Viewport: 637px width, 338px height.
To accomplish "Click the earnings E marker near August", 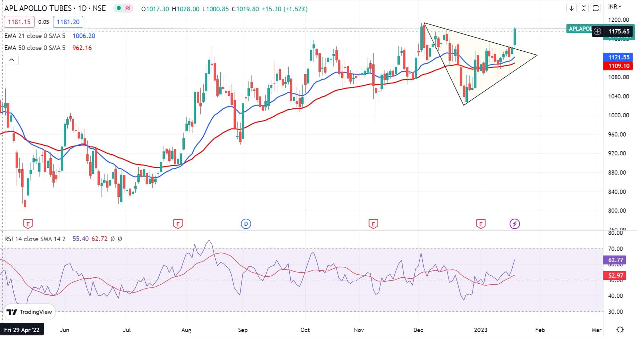I will (178, 224).
